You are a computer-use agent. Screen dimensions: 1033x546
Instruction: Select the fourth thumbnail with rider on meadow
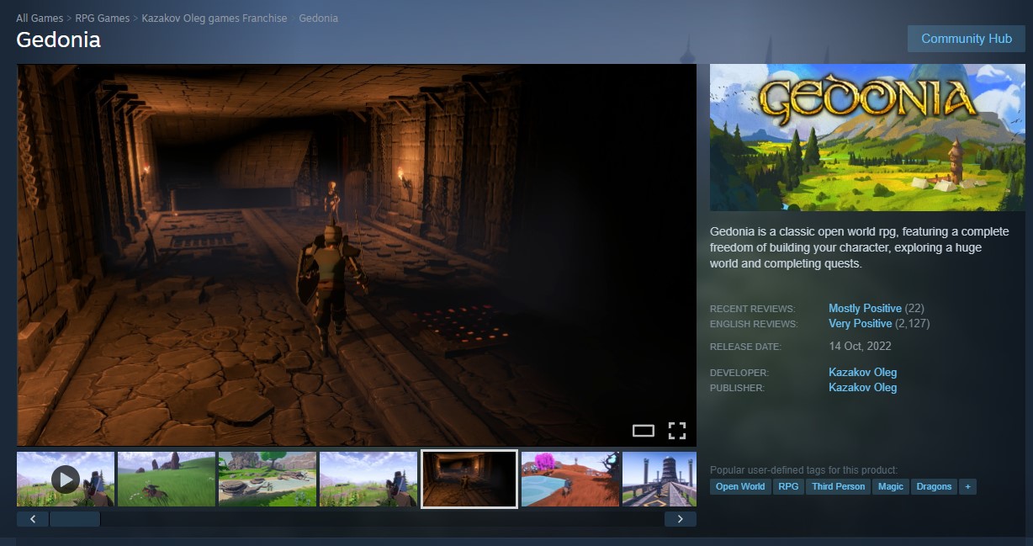[368, 479]
